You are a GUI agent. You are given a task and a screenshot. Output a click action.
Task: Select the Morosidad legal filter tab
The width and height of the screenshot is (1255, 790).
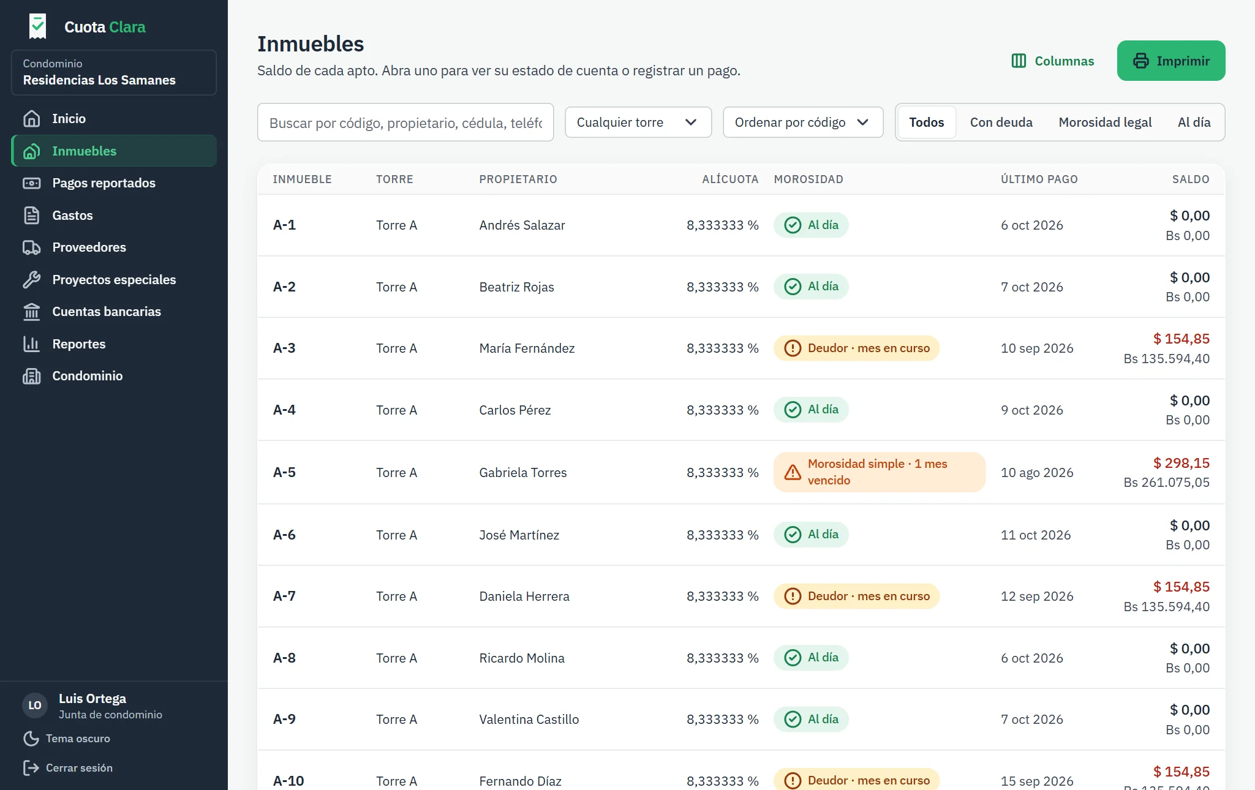[x=1105, y=122]
